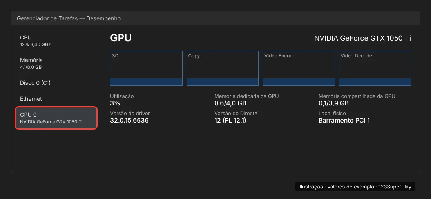The image size is (431, 199).
Task: Click the 0,6/4,0 GB value
Action: click(x=230, y=103)
